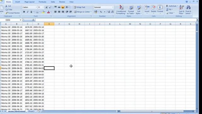Image resolution: width=202 pixels, height=114 pixels.
Task: Click the AutoSum sigma icon
Action: point(167,6)
